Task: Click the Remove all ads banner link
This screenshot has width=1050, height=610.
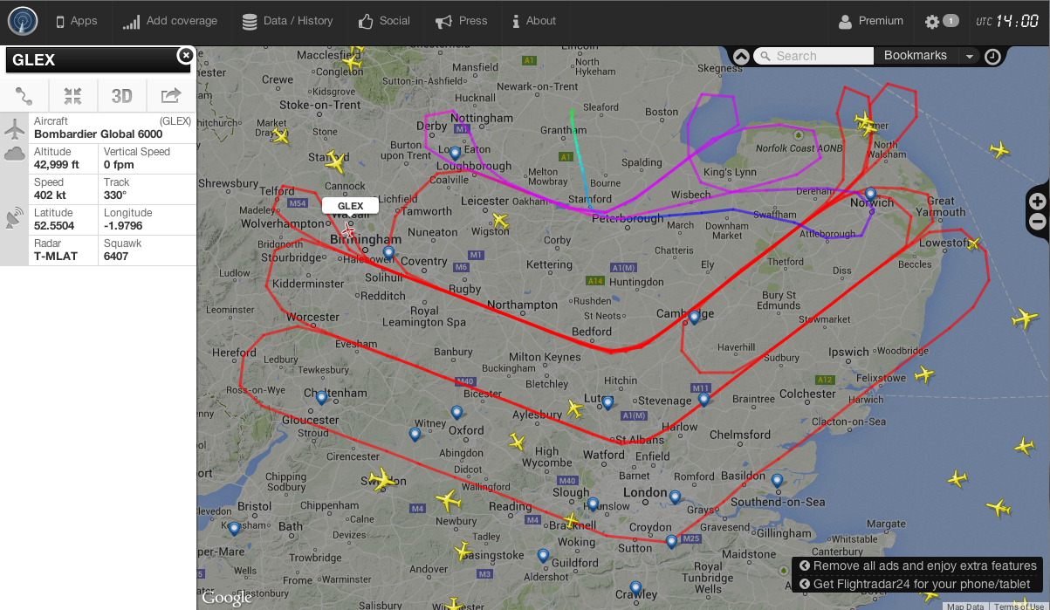Action: click(917, 566)
